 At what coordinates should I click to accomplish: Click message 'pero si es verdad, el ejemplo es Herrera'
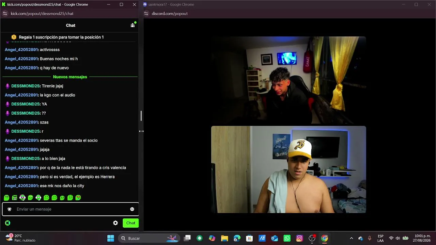tap(77, 177)
